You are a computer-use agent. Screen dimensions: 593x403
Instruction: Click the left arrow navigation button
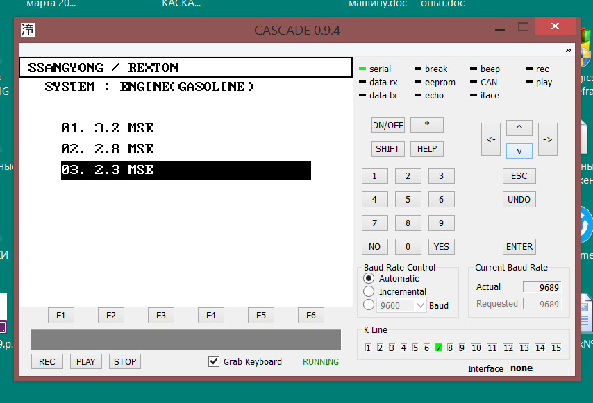tap(491, 139)
